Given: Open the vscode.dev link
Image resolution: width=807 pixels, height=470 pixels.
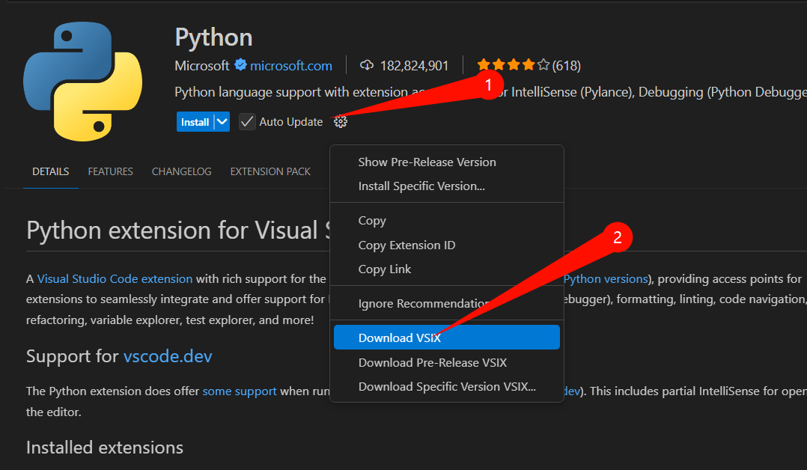Looking at the screenshot, I should pyautogui.click(x=168, y=356).
